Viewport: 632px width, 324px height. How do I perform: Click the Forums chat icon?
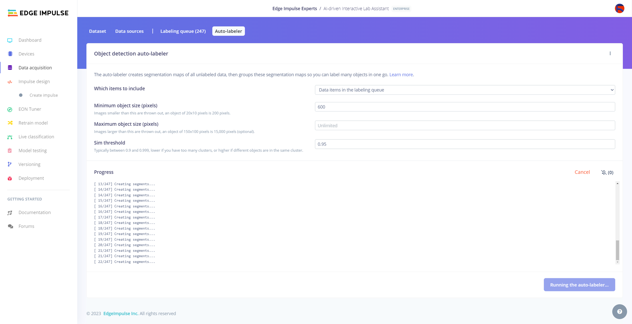10,226
